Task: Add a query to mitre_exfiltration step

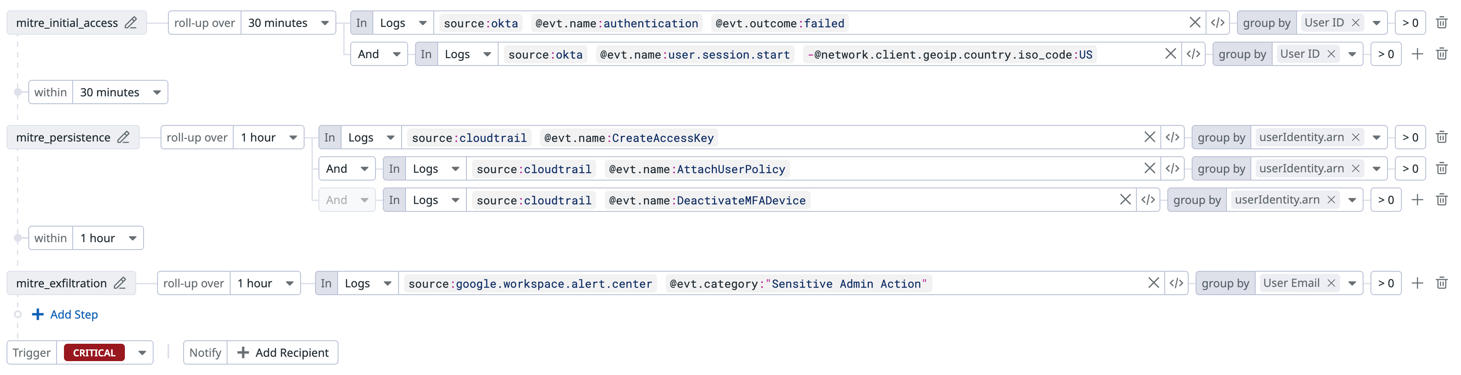Action: [x=1417, y=283]
